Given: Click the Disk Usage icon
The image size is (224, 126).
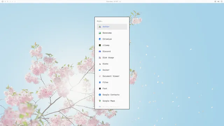Looking at the screenshot, I should click(100, 57).
